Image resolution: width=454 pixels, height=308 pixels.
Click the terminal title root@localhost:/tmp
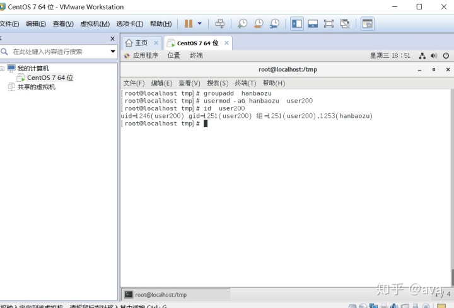288,69
